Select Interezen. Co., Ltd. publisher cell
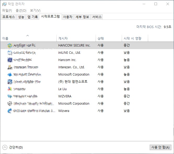This screenshot has height=154, width=174. coord(71,67)
